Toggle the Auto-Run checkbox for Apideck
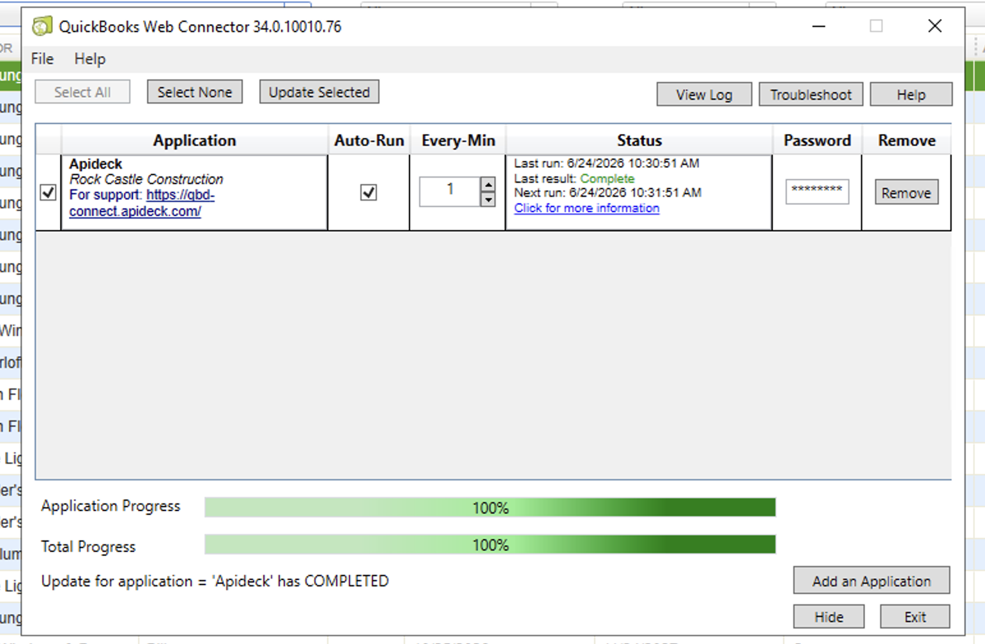The image size is (985, 644). tap(369, 192)
